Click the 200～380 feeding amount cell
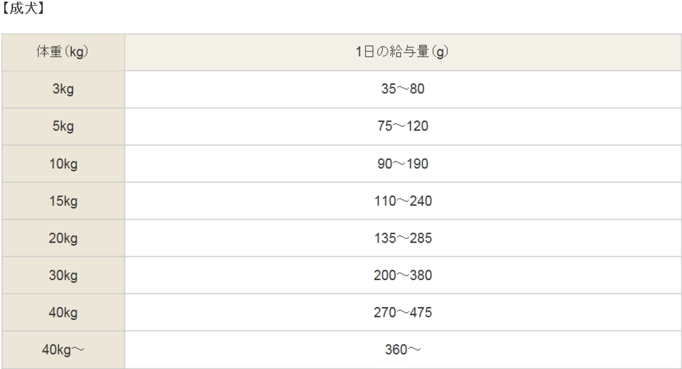Image resolution: width=682 pixels, height=369 pixels. tap(402, 276)
